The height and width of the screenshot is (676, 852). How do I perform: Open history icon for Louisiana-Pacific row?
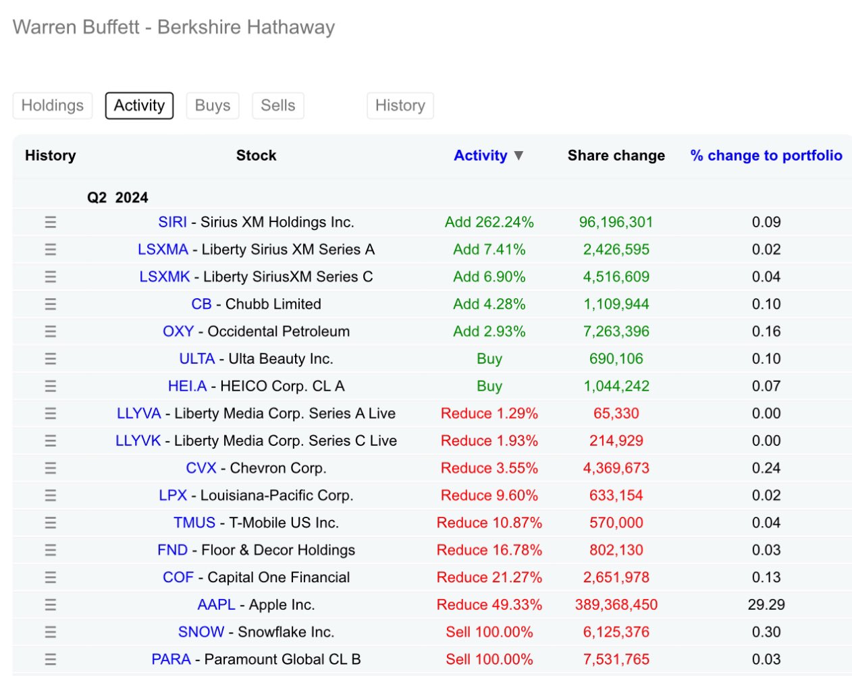(x=51, y=495)
